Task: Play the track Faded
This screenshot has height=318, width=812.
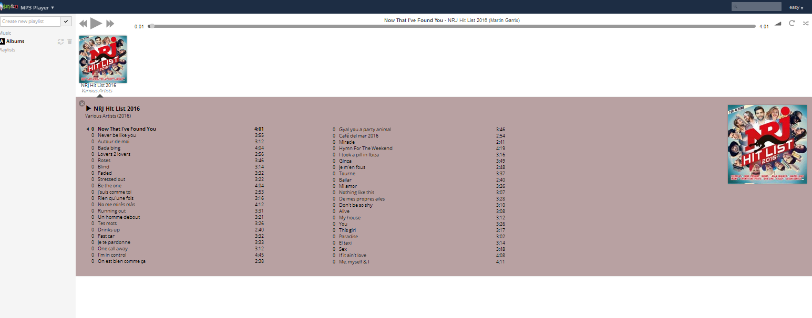Action: click(105, 173)
